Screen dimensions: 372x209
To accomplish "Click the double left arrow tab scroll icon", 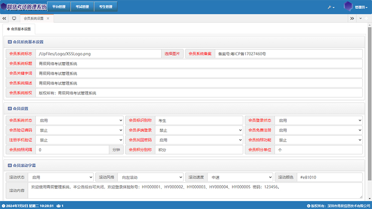I will (x=4, y=18).
